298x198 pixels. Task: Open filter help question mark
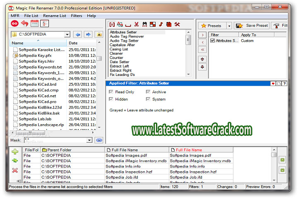284,84
